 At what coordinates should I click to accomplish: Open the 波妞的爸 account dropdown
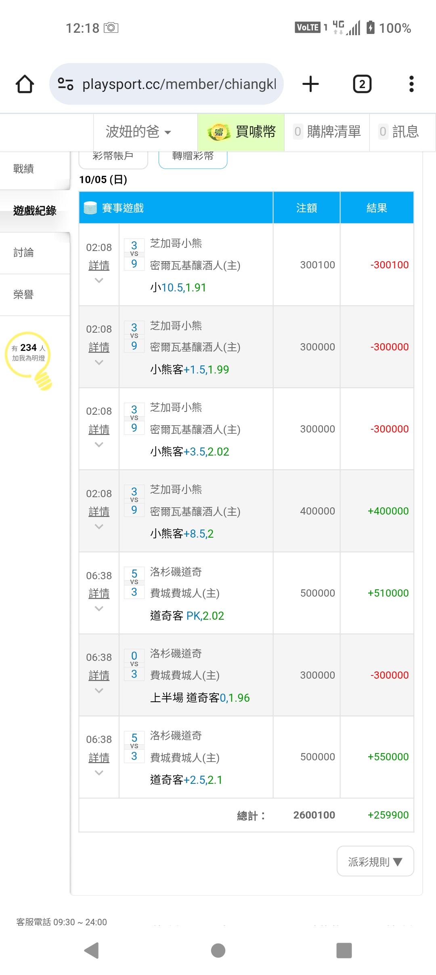click(x=138, y=132)
